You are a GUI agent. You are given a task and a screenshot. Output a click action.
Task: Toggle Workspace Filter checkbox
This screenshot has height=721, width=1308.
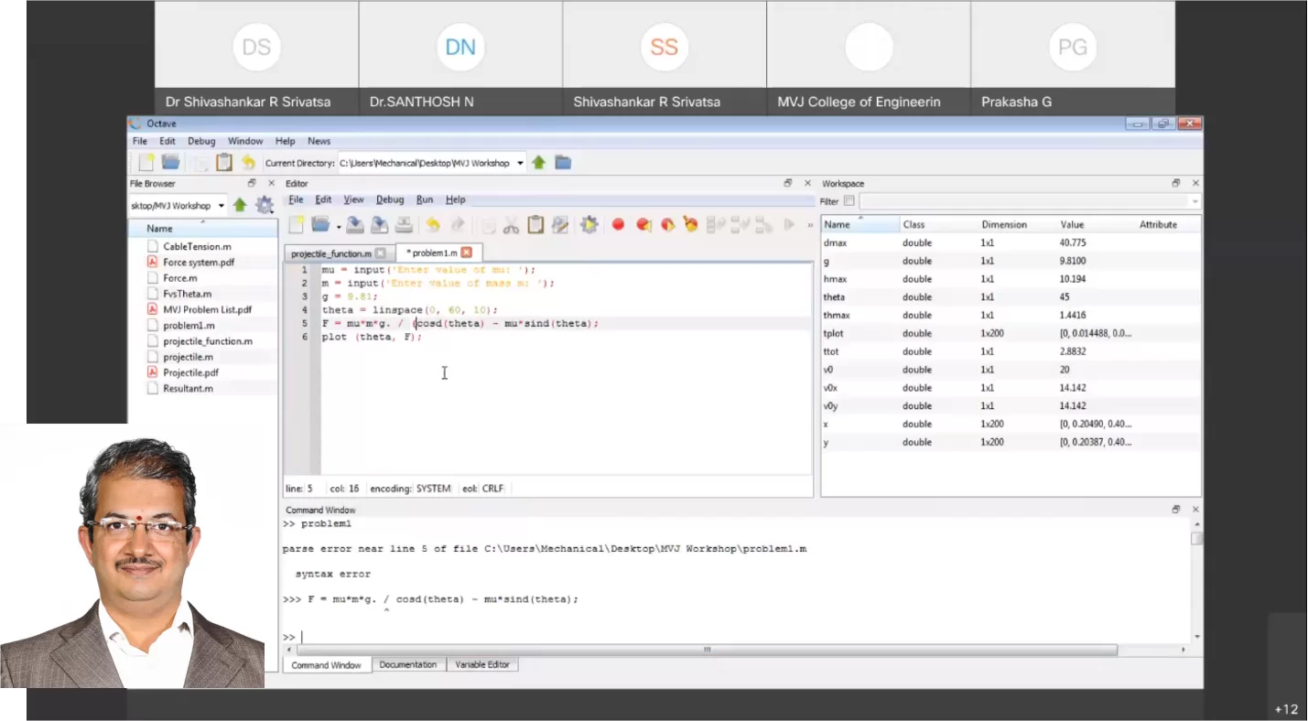pos(849,201)
